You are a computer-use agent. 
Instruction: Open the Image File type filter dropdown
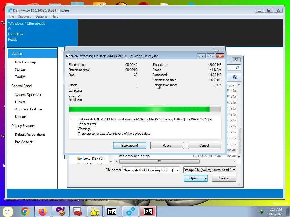[210, 170]
